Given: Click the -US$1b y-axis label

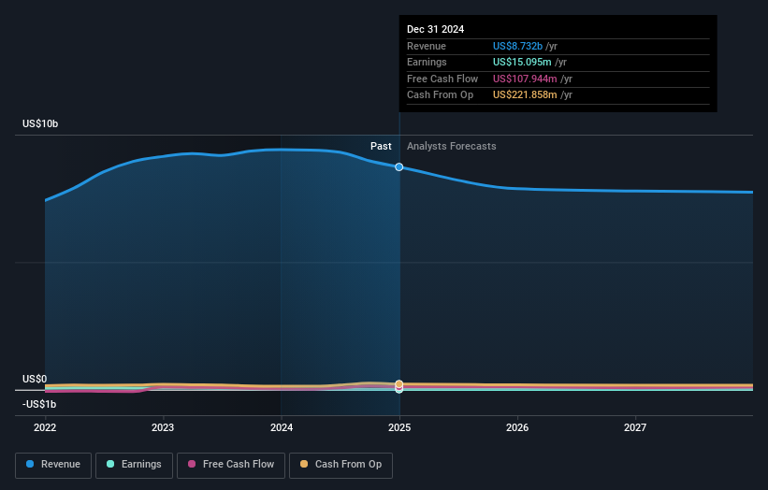Looking at the screenshot, I should 39,404.
